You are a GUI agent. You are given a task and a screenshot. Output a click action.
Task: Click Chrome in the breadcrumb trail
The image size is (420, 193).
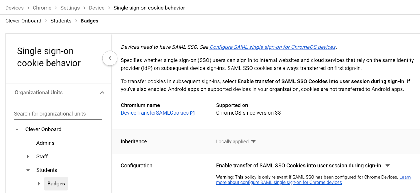click(42, 8)
